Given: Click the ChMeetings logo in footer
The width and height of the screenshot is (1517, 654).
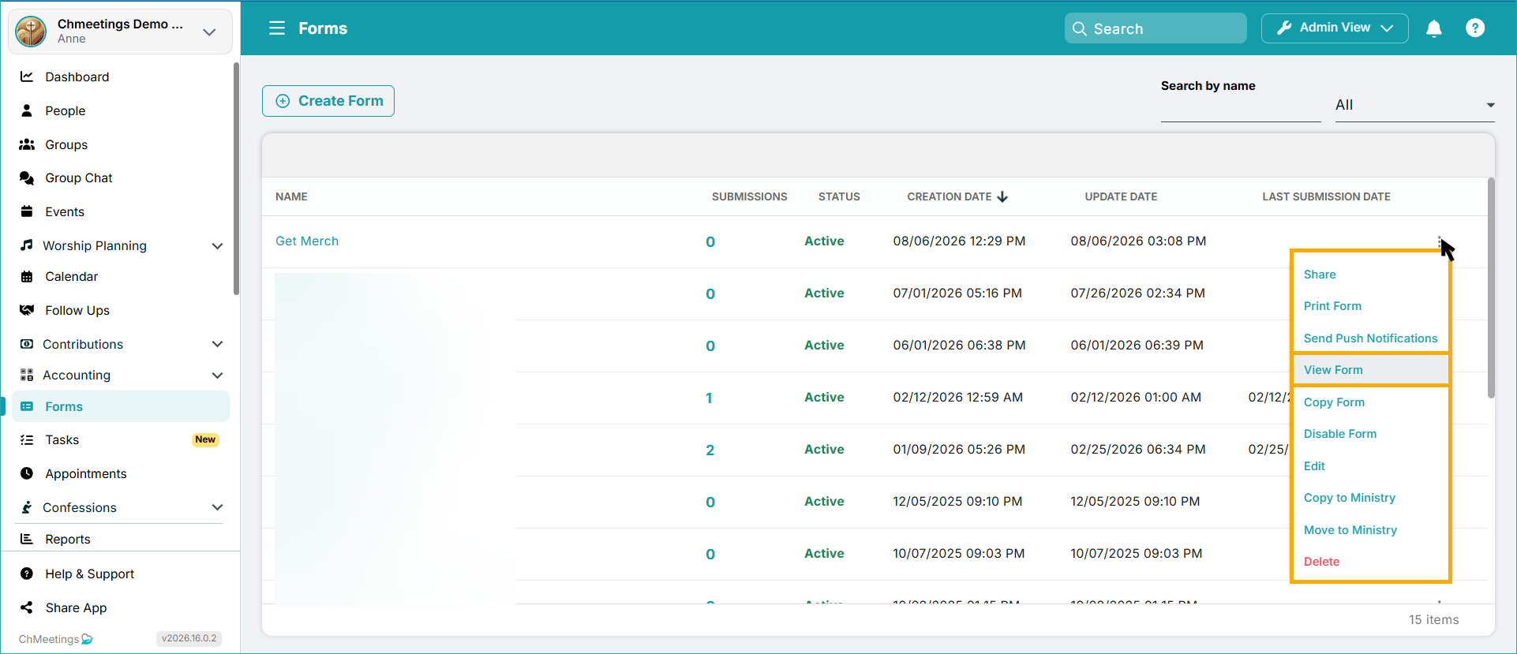Looking at the screenshot, I should [56, 639].
